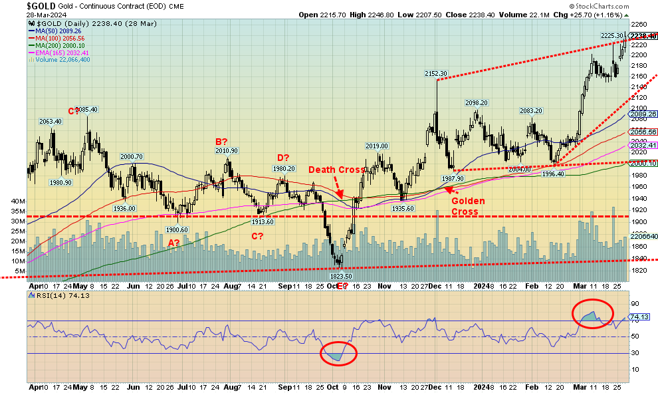Click the 2152.30 peak price label
The width and height of the screenshot is (658, 393).
[x=437, y=74]
